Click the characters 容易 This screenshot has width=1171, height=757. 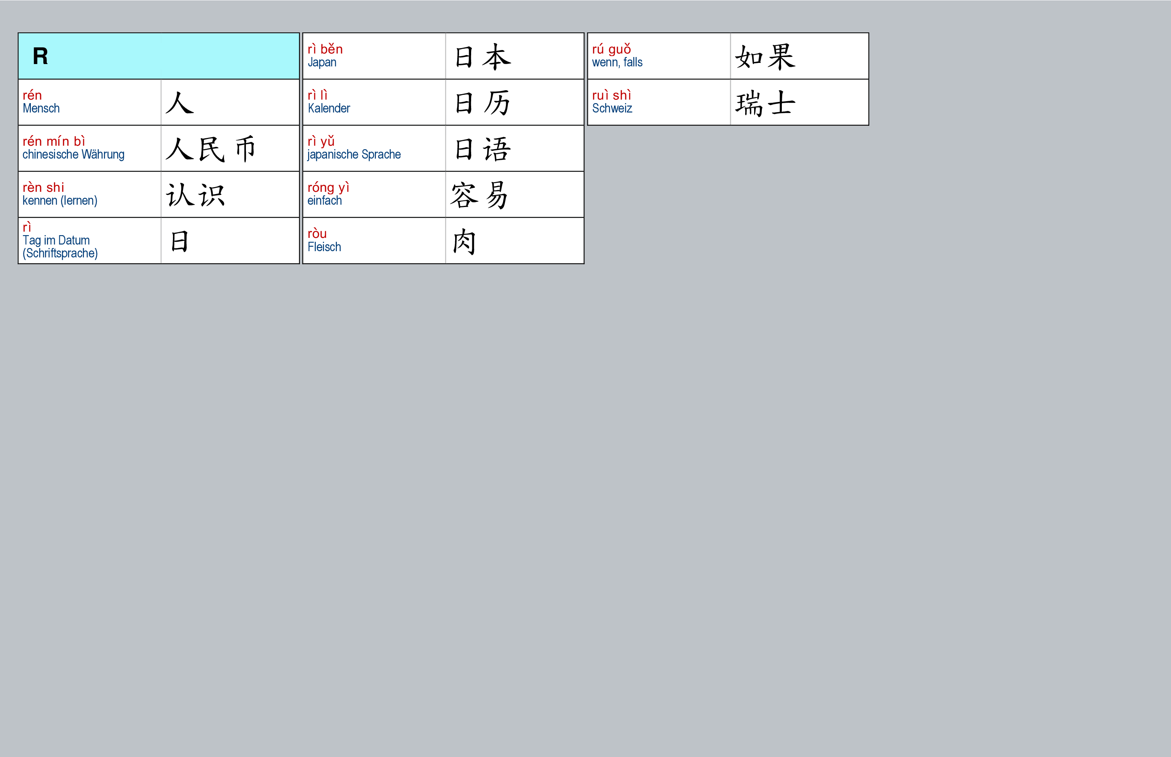point(479,195)
